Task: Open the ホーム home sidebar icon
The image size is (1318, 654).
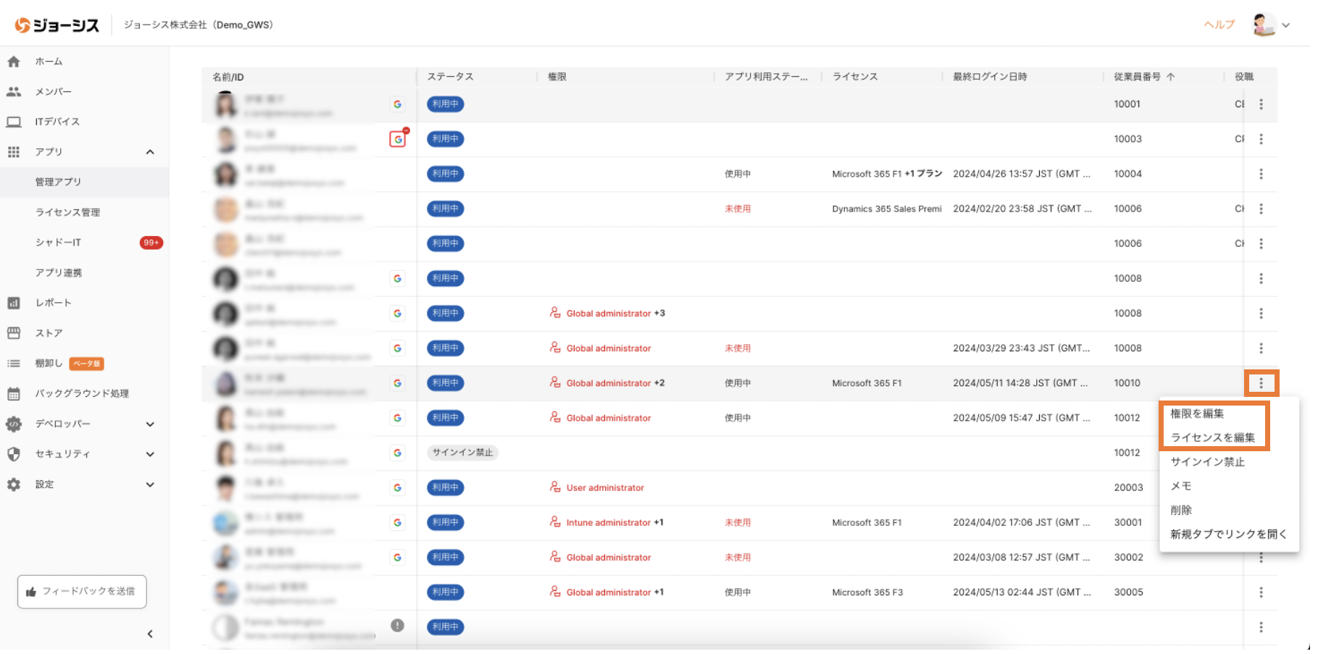Action: click(x=14, y=62)
